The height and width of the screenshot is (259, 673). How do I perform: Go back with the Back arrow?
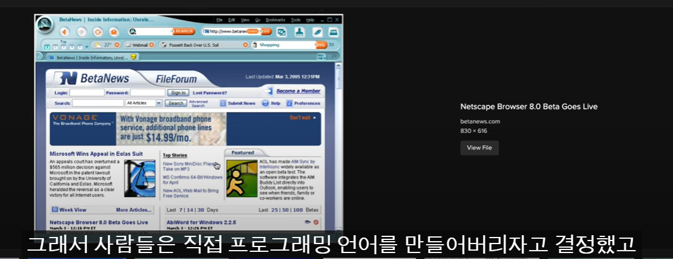coord(64,32)
